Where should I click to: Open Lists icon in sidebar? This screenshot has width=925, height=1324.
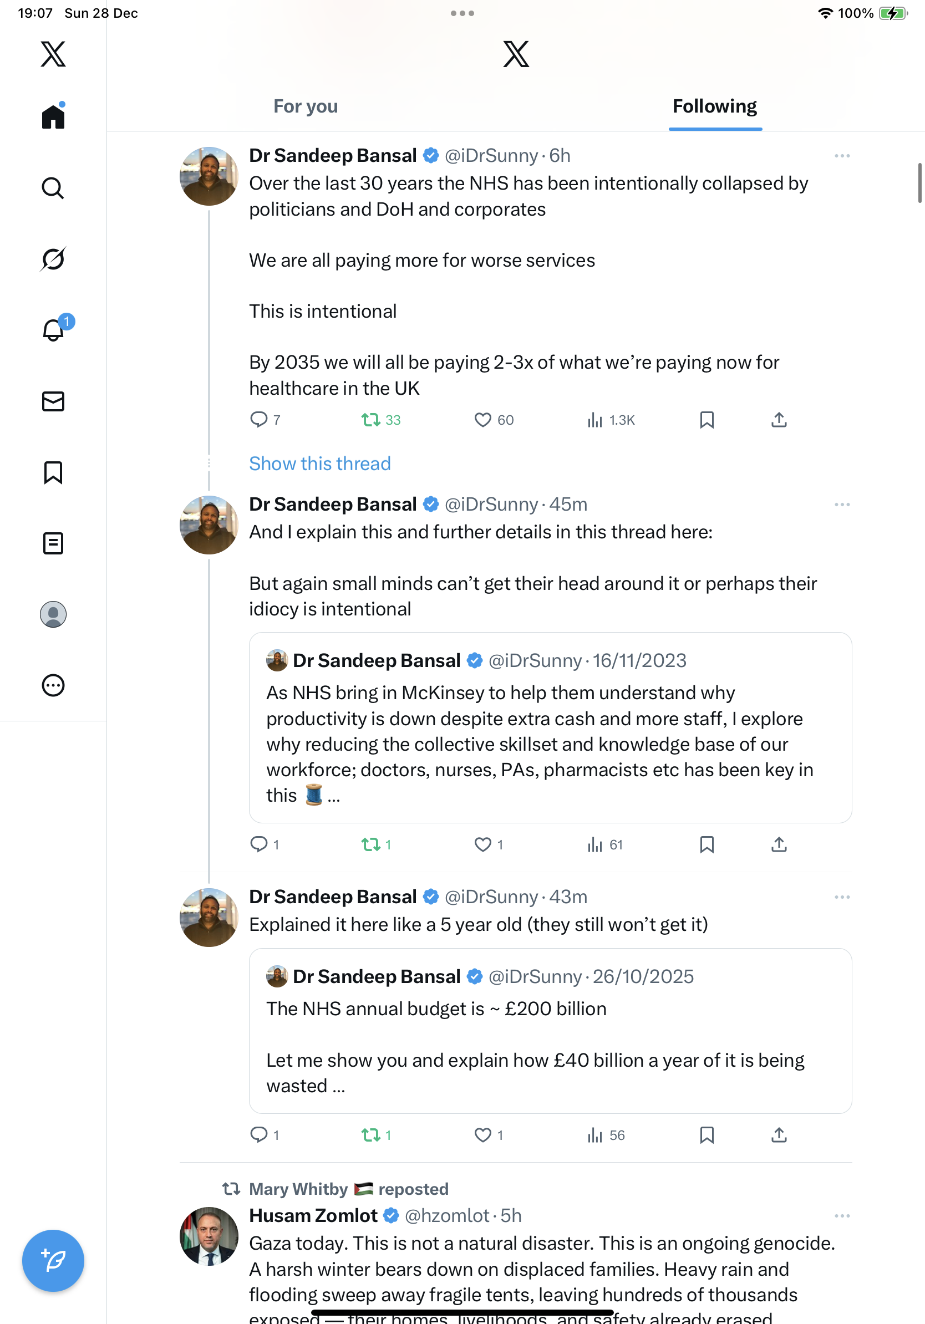pyautogui.click(x=53, y=543)
